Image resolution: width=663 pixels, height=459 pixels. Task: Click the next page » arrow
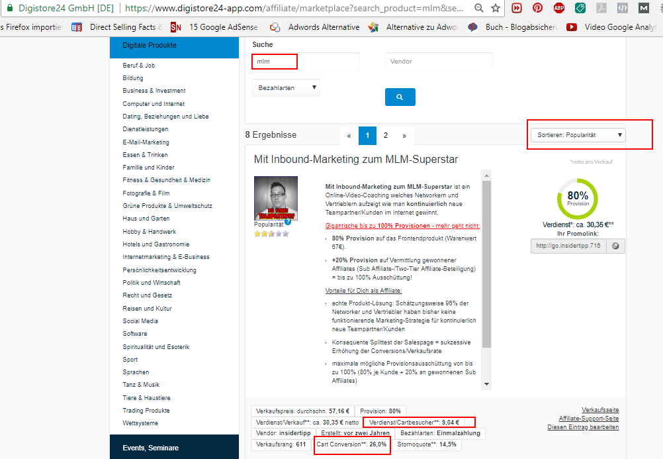point(404,136)
